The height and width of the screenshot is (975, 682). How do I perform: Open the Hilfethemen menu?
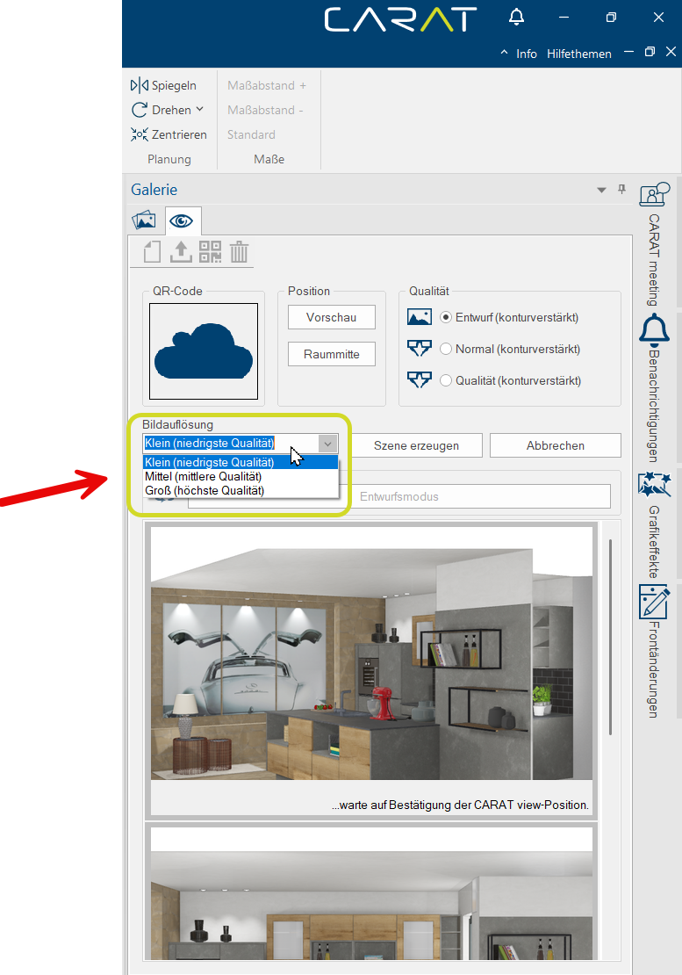tap(578, 54)
